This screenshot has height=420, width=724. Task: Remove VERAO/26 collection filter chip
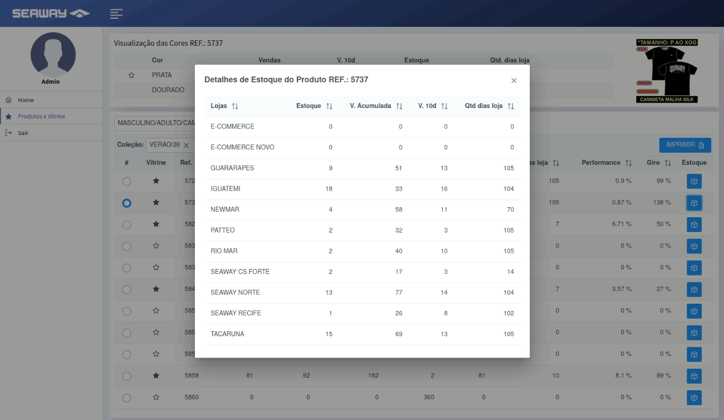point(186,145)
